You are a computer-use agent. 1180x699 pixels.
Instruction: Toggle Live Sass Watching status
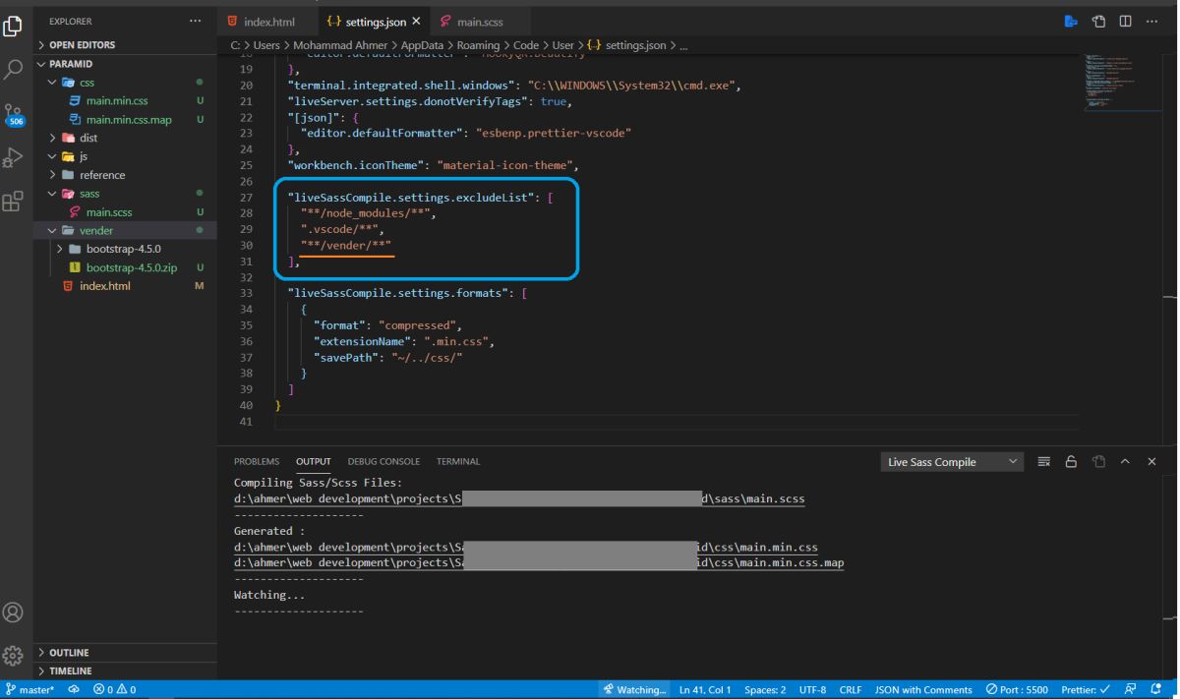635,689
